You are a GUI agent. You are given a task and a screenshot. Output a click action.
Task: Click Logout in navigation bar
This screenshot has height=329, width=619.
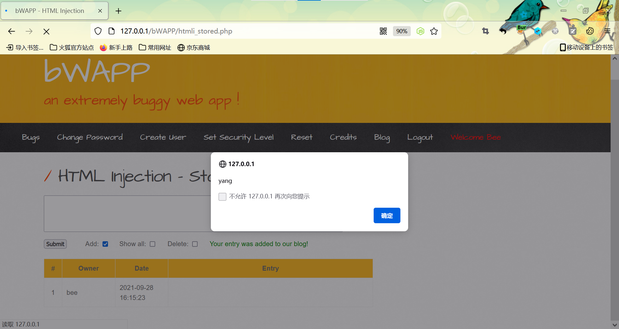tap(420, 137)
